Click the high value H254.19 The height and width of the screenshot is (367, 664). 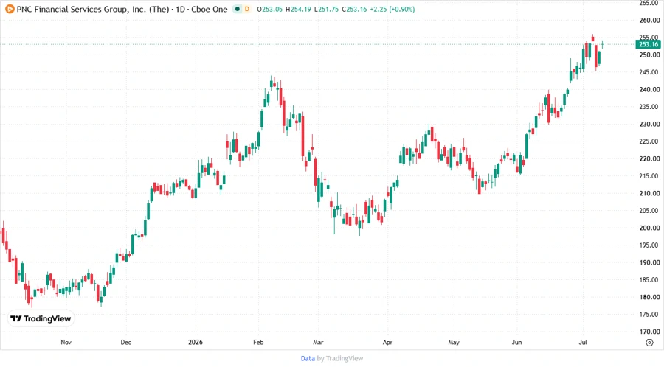298,9
